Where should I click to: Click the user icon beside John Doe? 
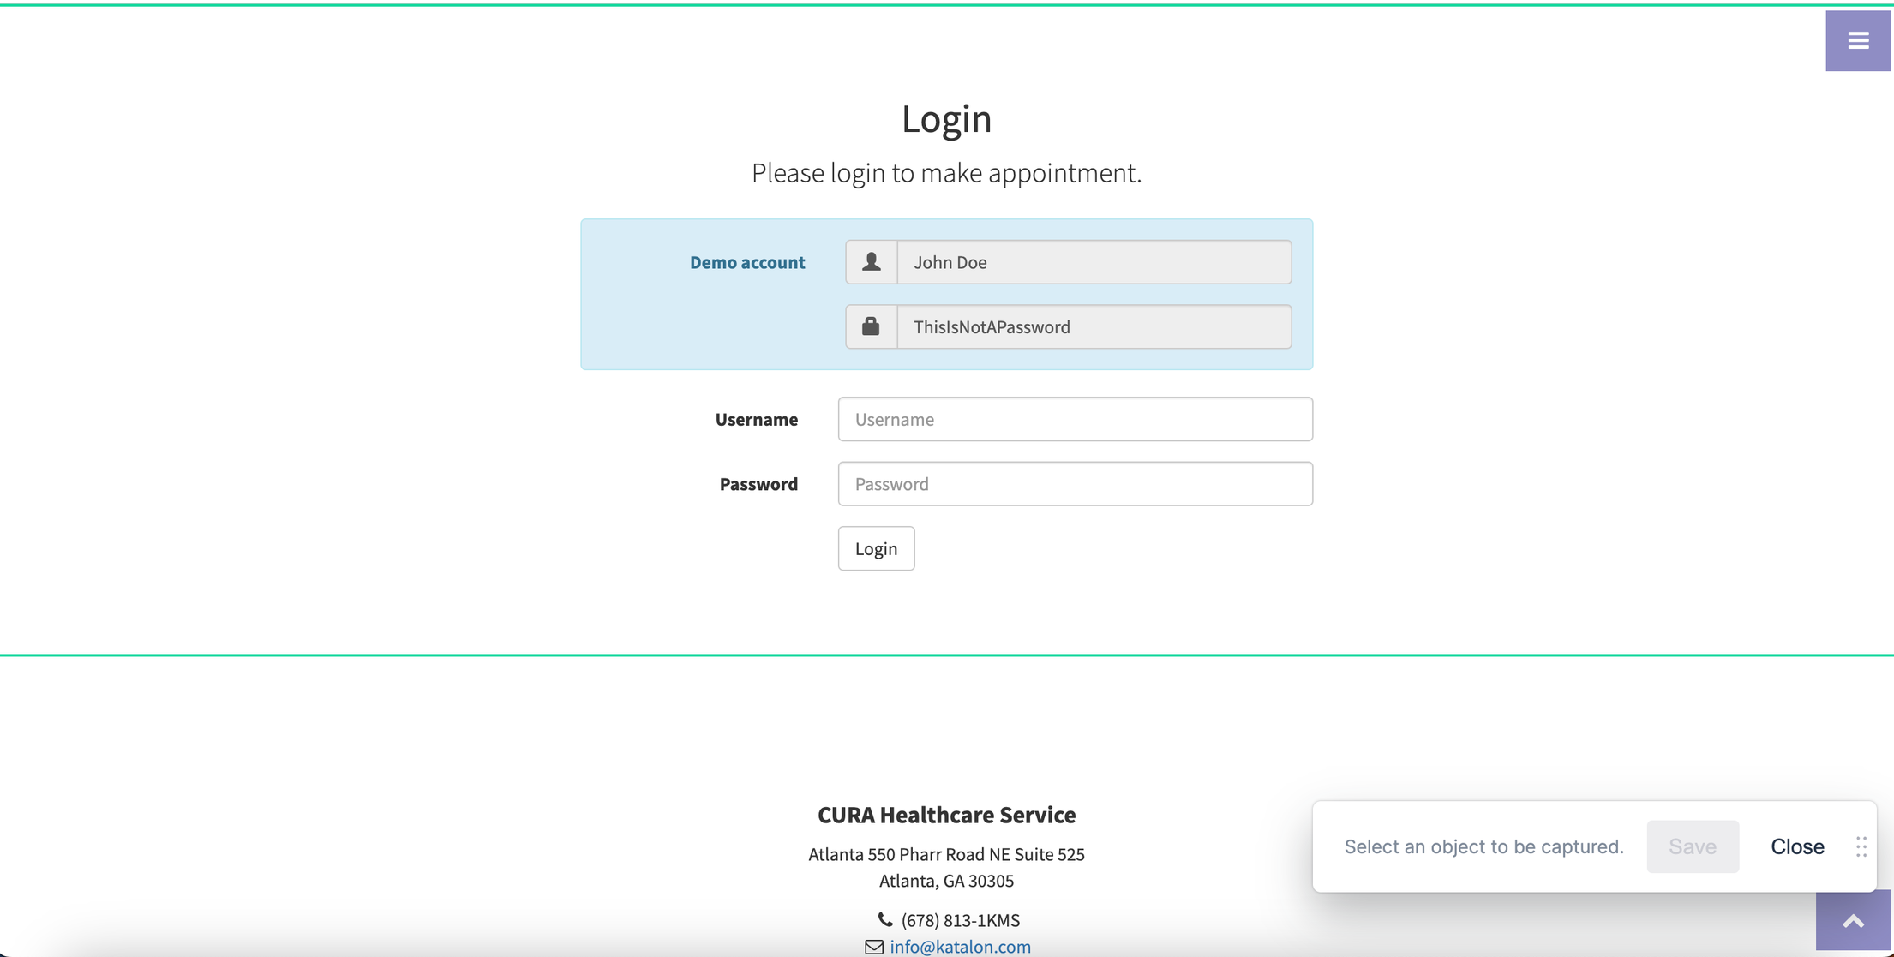pos(872,261)
